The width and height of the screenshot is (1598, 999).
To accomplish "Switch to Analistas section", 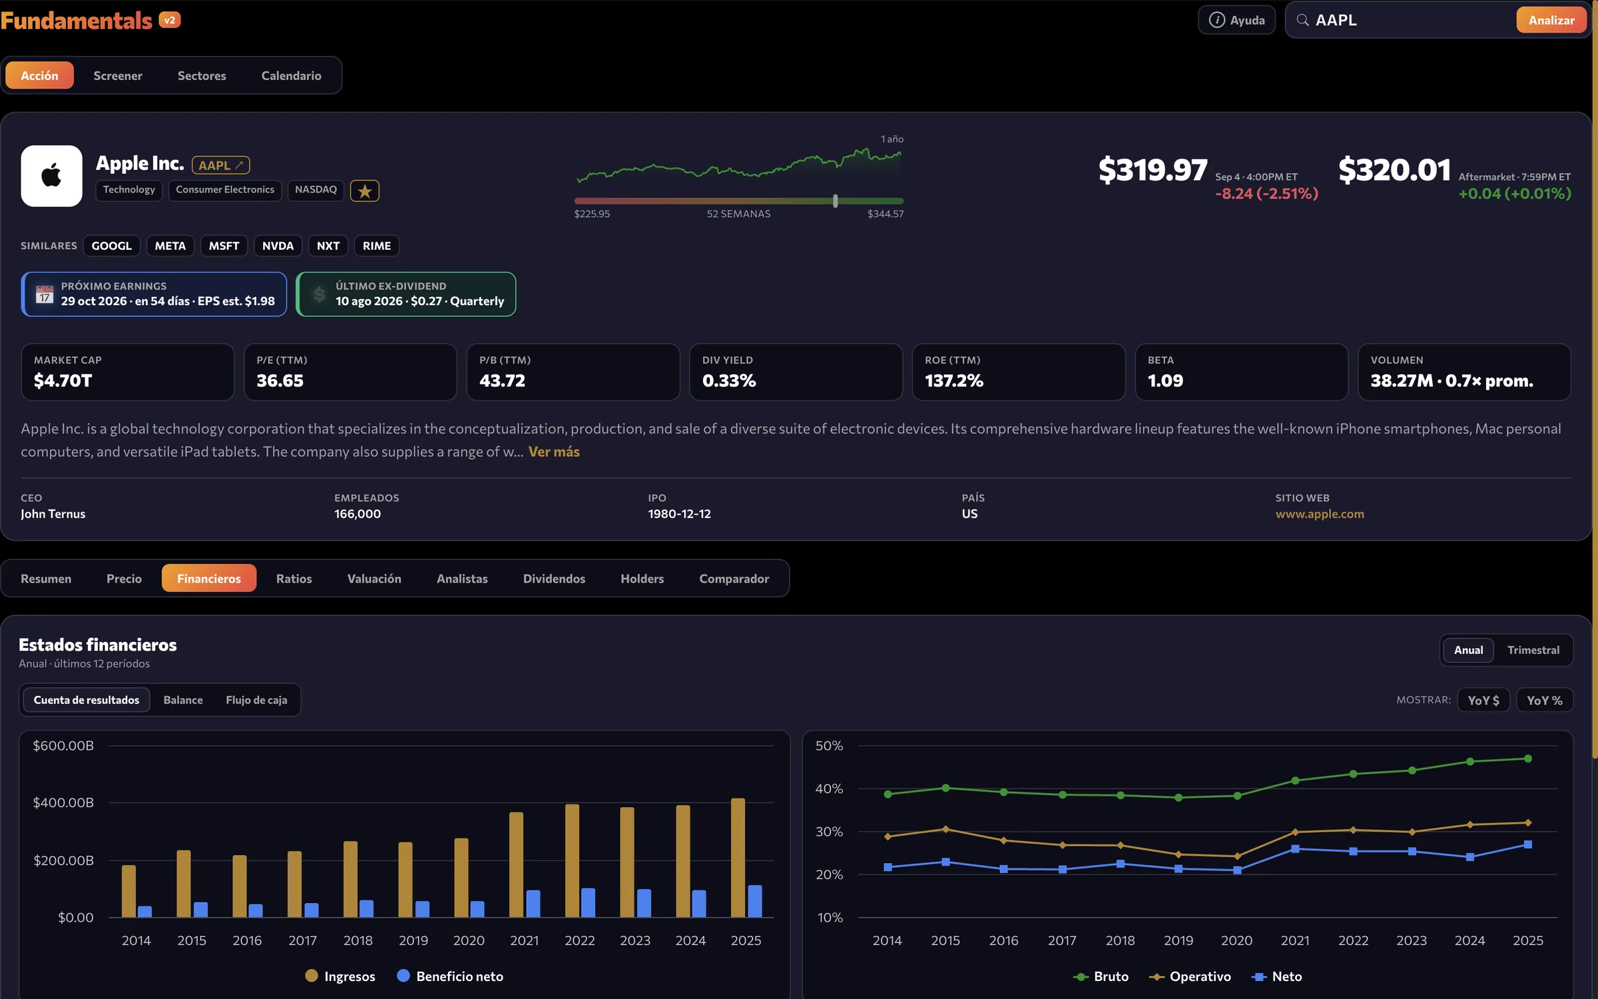I will [462, 578].
